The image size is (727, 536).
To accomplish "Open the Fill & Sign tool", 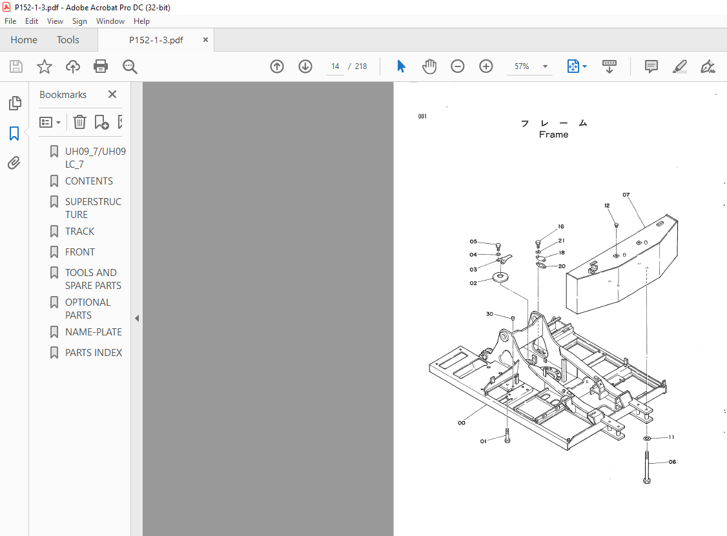I will (x=708, y=66).
